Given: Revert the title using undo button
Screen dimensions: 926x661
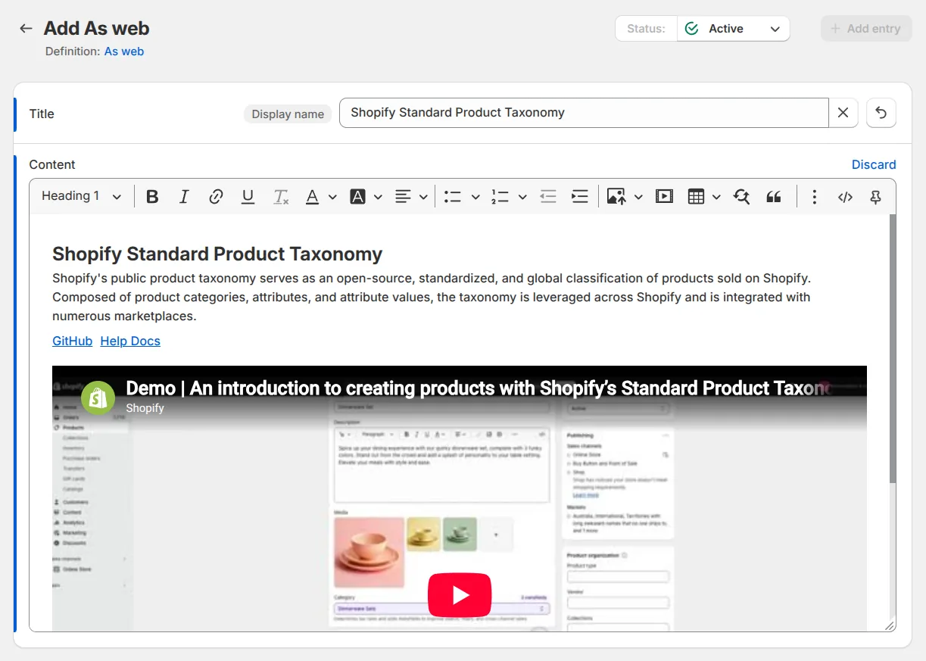Looking at the screenshot, I should pos(881,113).
